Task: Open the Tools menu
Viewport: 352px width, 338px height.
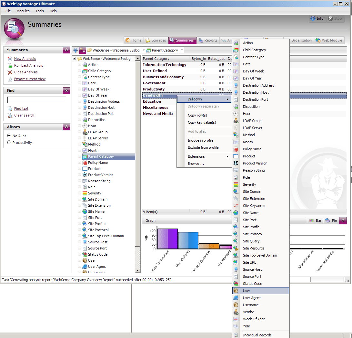Action: pos(39,11)
